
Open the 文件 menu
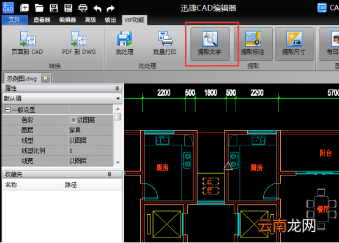(x=15, y=20)
